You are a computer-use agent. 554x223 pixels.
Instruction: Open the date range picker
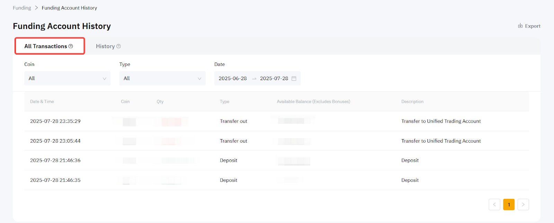257,78
